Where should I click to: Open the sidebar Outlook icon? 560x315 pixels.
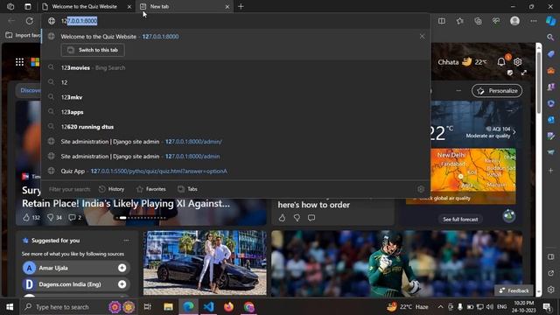click(550, 120)
